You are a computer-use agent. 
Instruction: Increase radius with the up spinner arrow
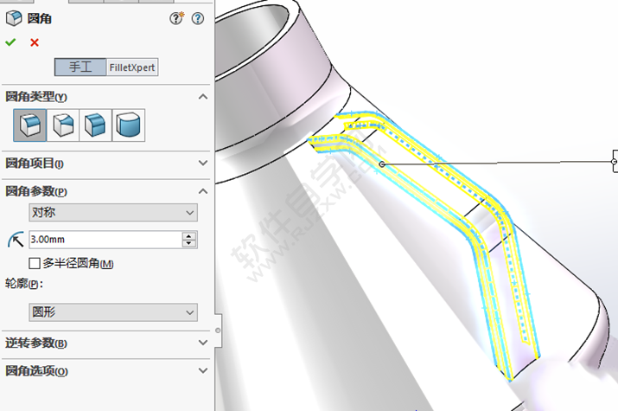(x=189, y=236)
